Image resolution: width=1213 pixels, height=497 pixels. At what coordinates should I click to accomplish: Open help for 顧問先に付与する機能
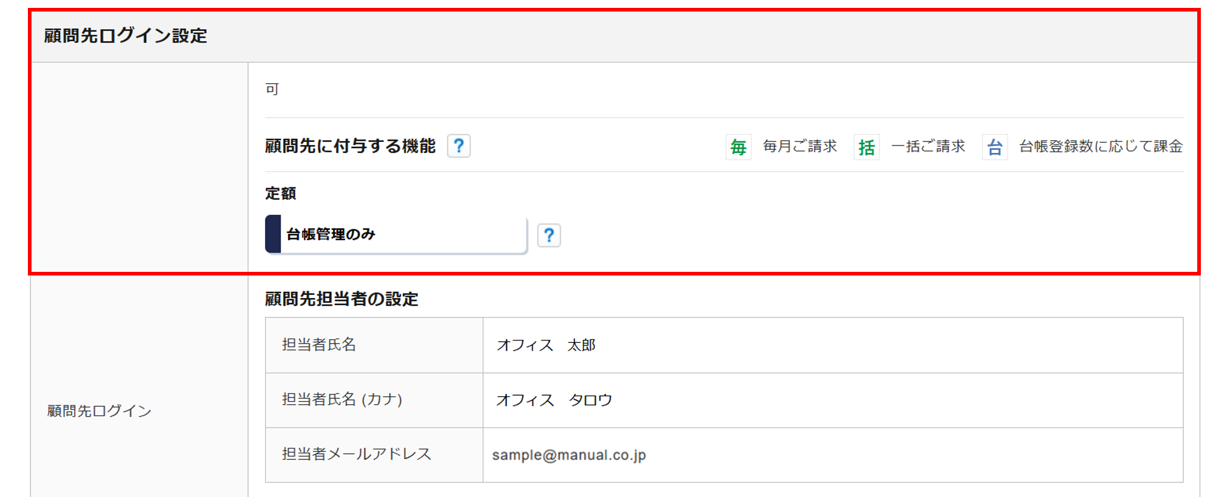[459, 146]
